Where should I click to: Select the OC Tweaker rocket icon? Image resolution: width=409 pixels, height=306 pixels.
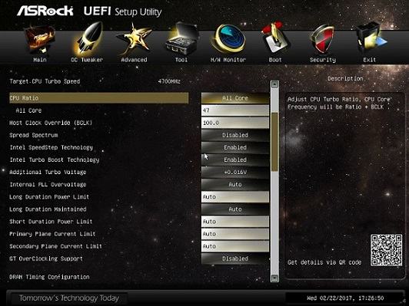[88, 38]
